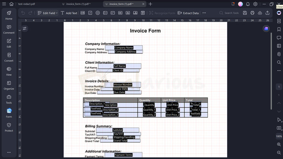Image resolution: width=283 pixels, height=159 pixels.
Task: Open the page thumbnails panel icon
Action: (x=279, y=21)
